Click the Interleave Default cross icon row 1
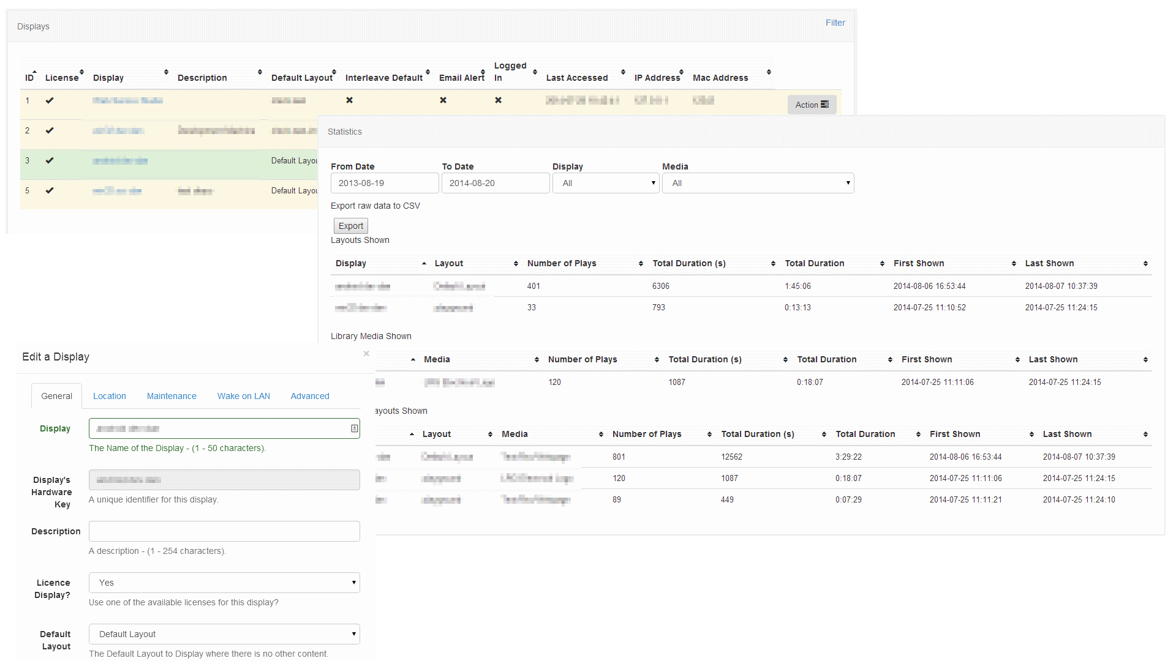 click(348, 99)
